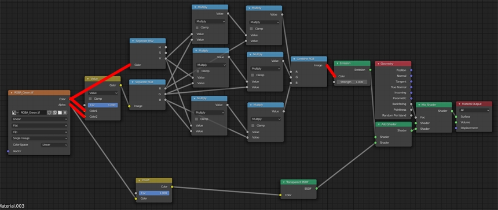
Task: Click the RGBA_Green.tif image name field
Action: pos(32,112)
